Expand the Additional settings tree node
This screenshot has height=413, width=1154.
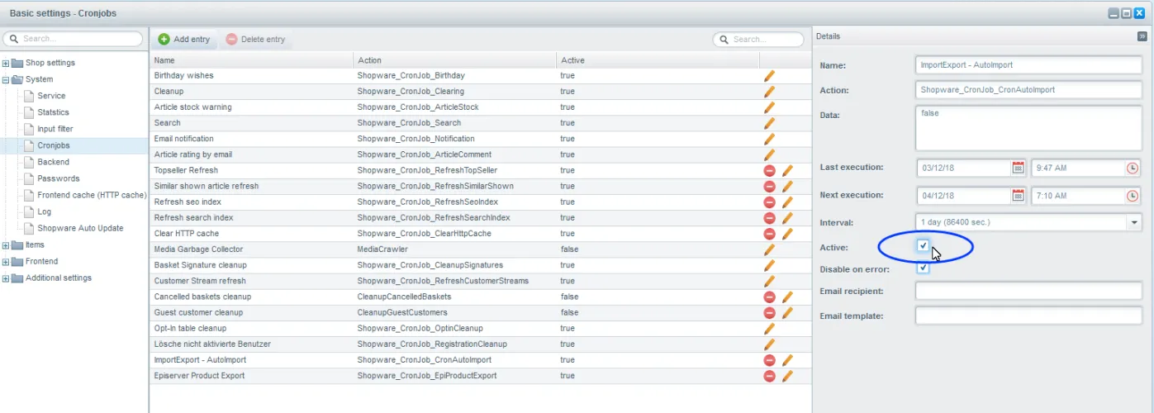pyautogui.click(x=6, y=278)
